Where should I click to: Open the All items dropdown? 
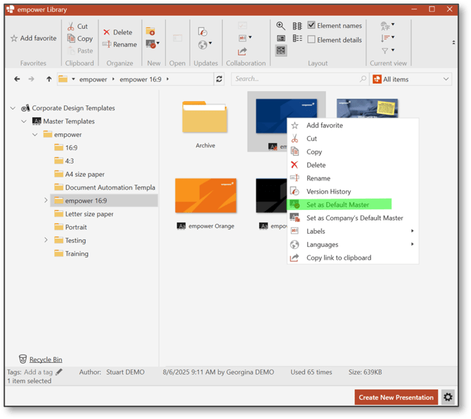pyautogui.click(x=411, y=79)
